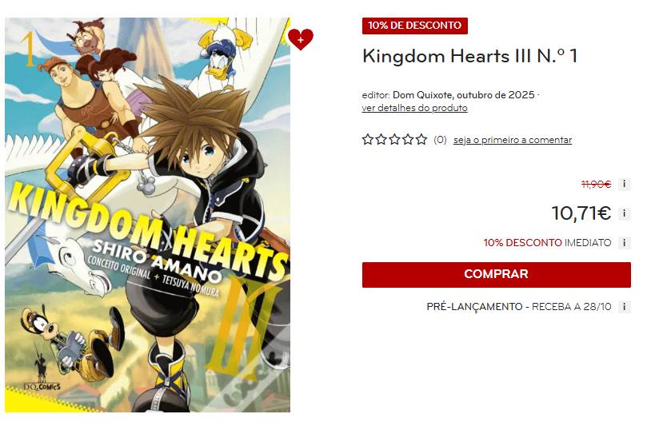659x426 pixels.
Task: Enlarge the Kingdom Hearts III cover image
Action: point(147,215)
